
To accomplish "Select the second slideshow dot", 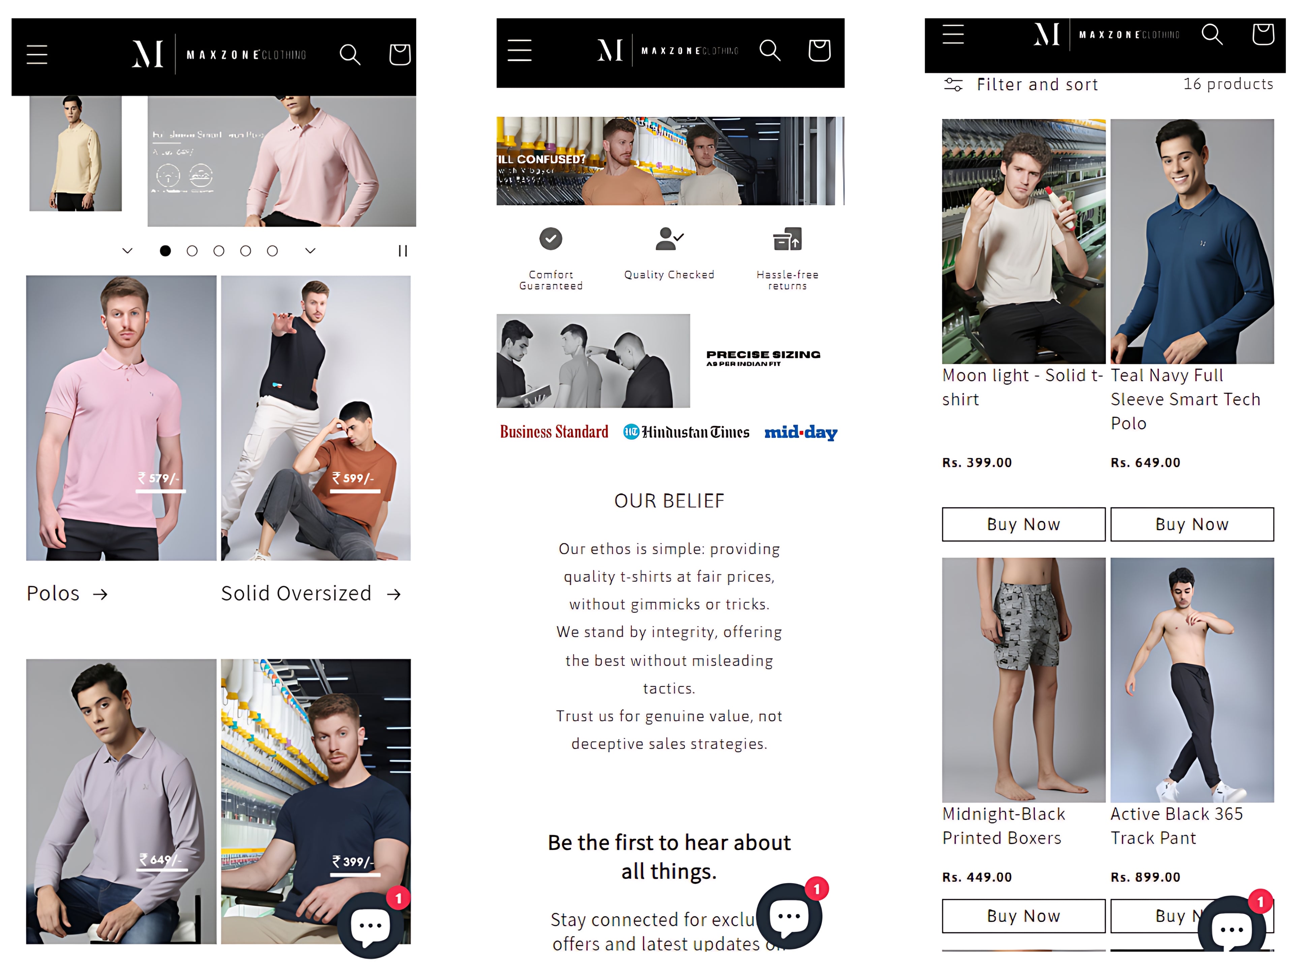I will click(x=192, y=251).
